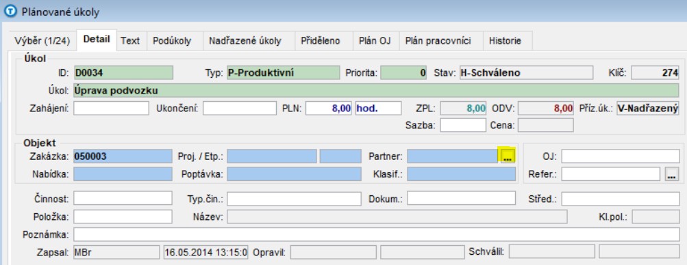Click the Střed. input field
The width and height of the screenshot is (687, 265).
pyautogui.click(x=621, y=198)
